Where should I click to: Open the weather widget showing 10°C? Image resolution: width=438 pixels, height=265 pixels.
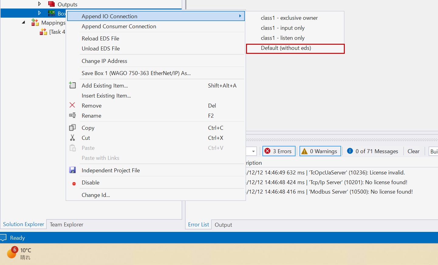(x=19, y=253)
